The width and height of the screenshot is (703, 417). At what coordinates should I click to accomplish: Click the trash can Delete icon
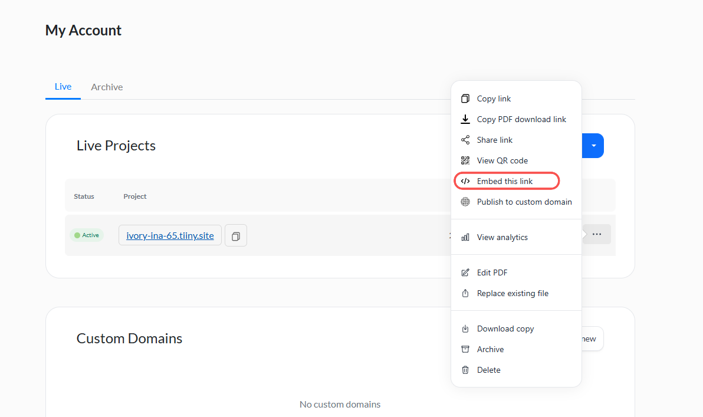pyautogui.click(x=465, y=370)
